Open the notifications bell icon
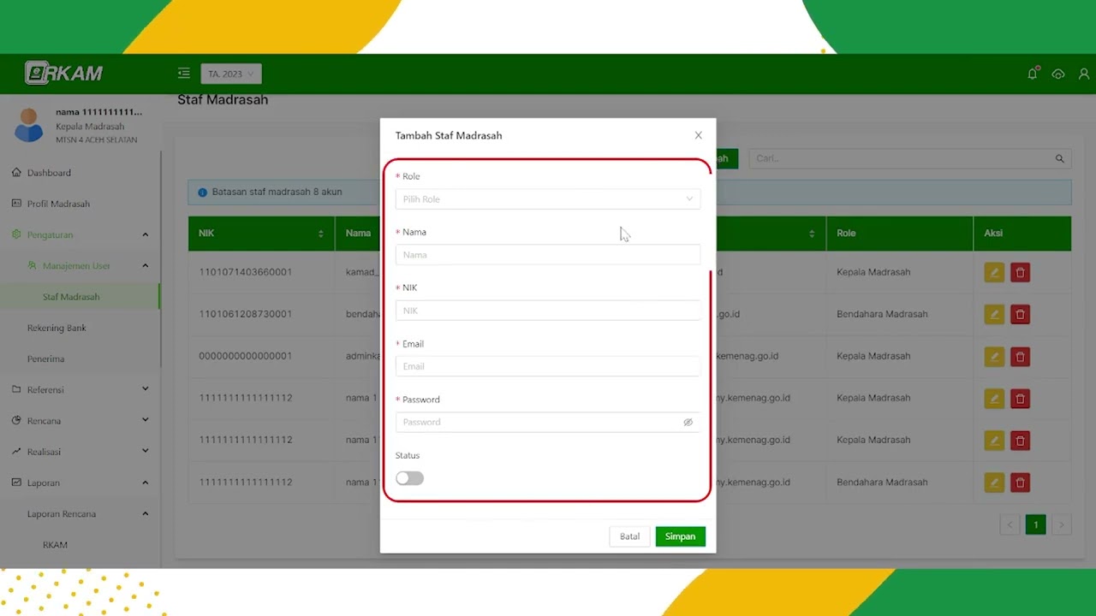 (1033, 74)
